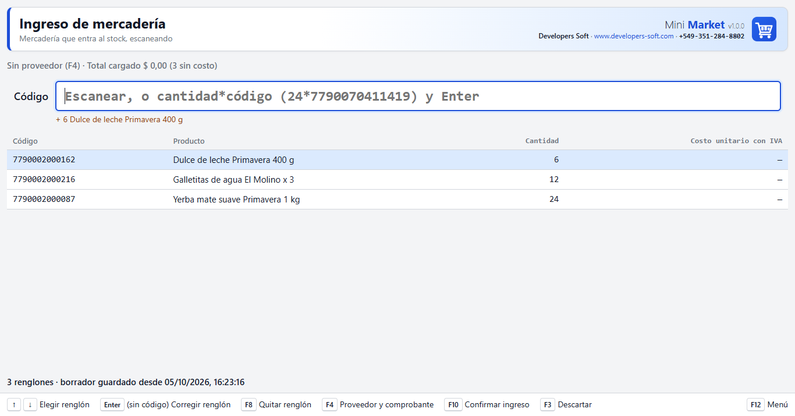Select the Yerba mate suave Primavera row
This screenshot has width=795, height=416.
pyautogui.click(x=397, y=200)
